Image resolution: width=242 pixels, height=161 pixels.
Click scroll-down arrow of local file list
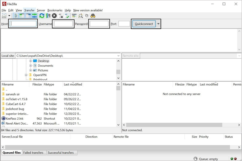(x=118, y=125)
